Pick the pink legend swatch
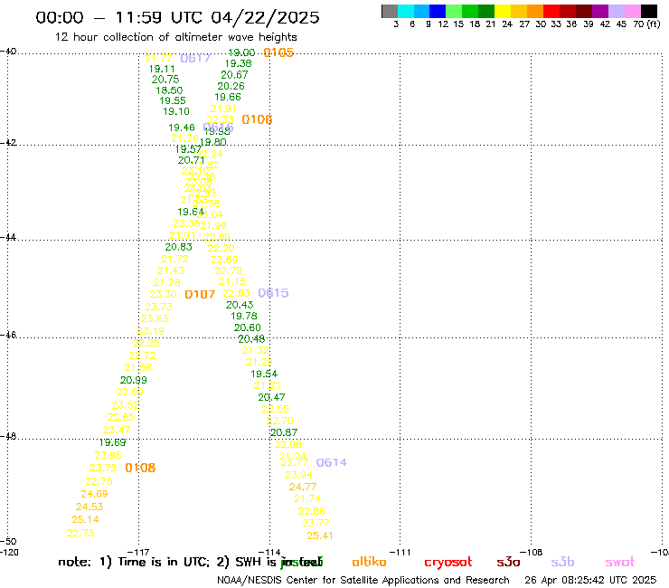The height and width of the screenshot is (588, 669). click(x=632, y=11)
